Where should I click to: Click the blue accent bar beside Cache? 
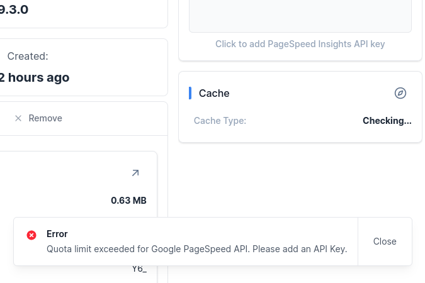[x=190, y=93]
